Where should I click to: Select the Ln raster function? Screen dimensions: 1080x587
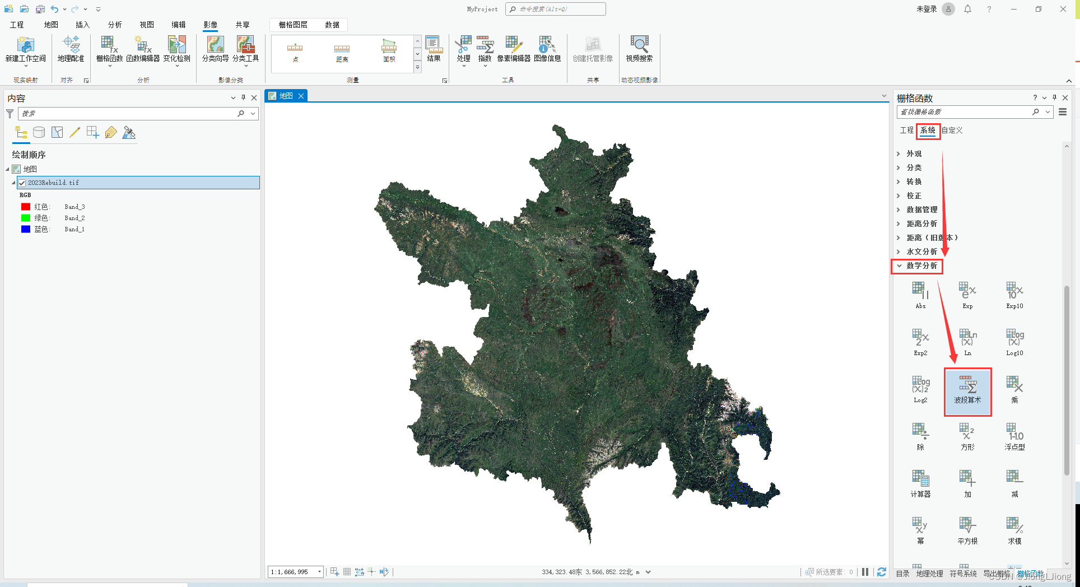click(x=967, y=343)
